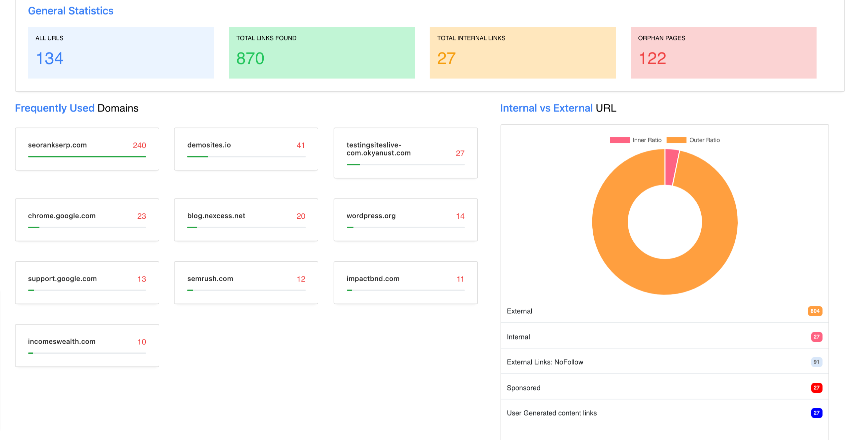Open the chrome.google.com domain entry
Image resolution: width=851 pixels, height=440 pixels.
click(87, 220)
